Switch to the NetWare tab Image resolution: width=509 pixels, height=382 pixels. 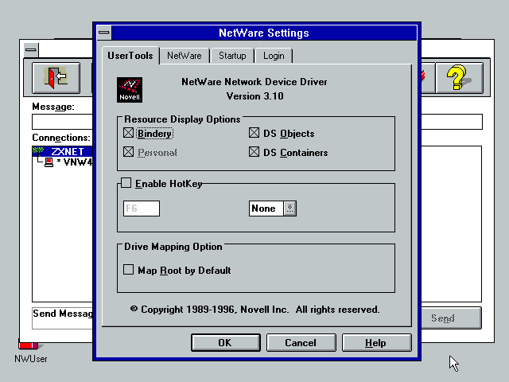[x=184, y=56]
